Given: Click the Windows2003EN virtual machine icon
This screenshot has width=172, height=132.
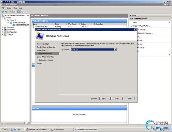Looking at the screenshot, I should tap(33, 27).
